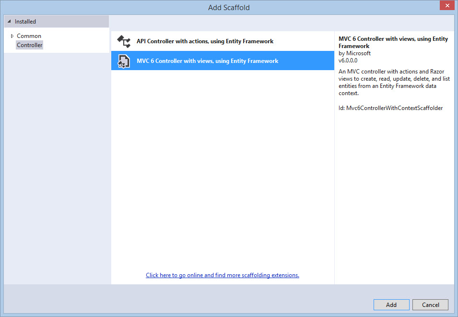Close the Add Scaffold dialog

pyautogui.click(x=447, y=6)
